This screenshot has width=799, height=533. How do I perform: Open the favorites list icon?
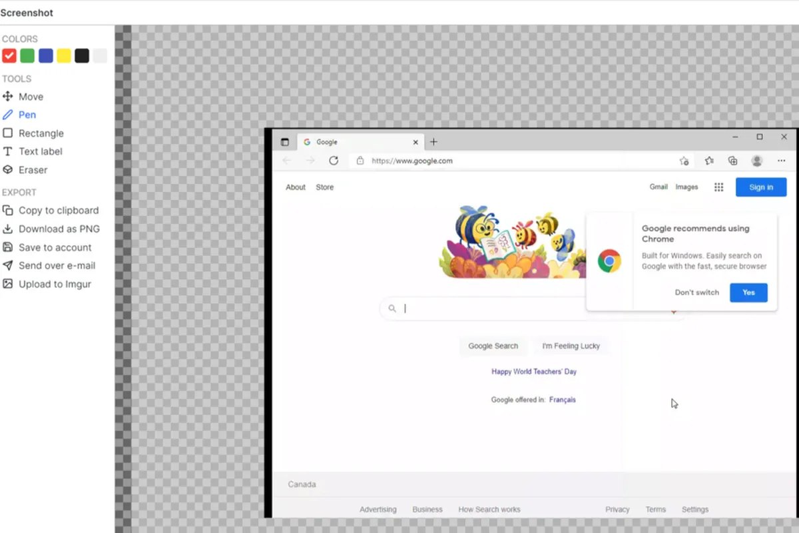709,161
